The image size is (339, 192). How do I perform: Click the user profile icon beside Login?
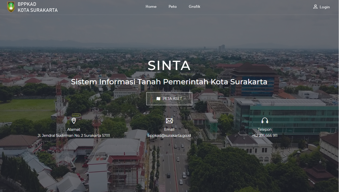(315, 7)
